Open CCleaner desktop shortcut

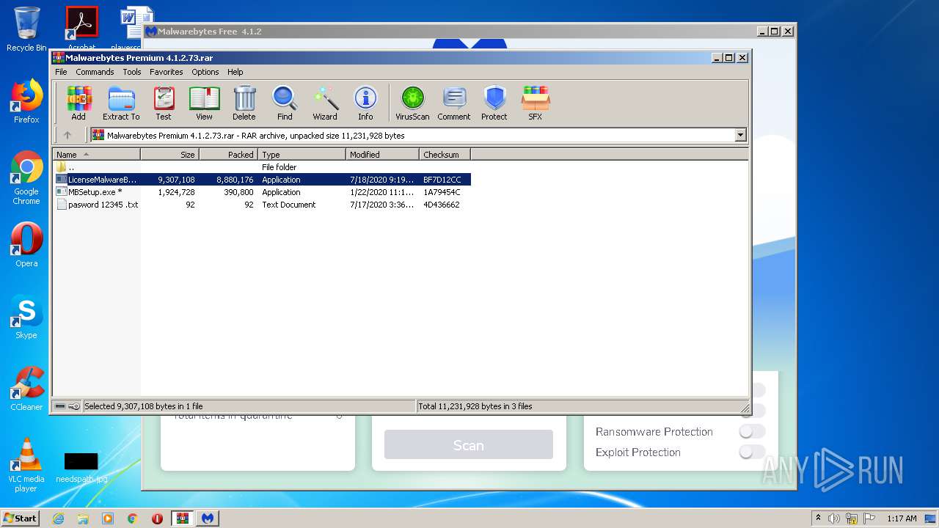coord(26,389)
